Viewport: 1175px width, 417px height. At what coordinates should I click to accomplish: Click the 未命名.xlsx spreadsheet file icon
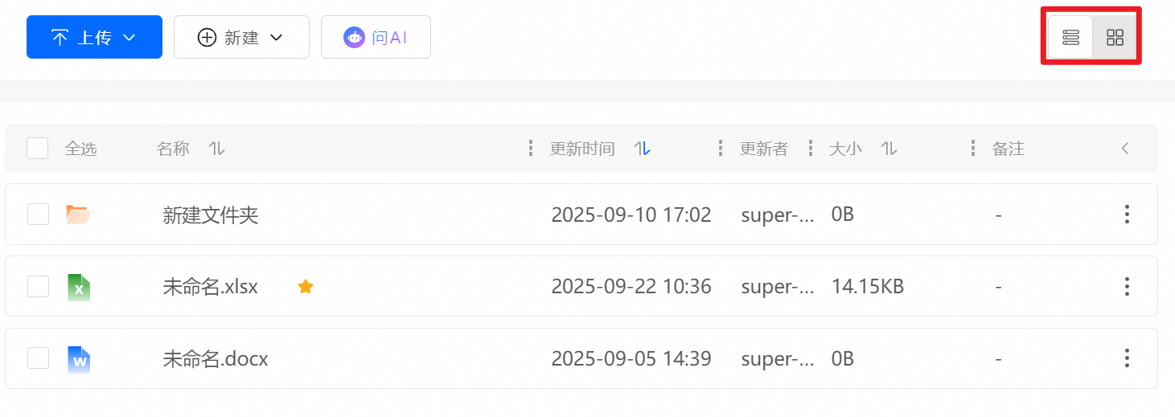point(79,287)
